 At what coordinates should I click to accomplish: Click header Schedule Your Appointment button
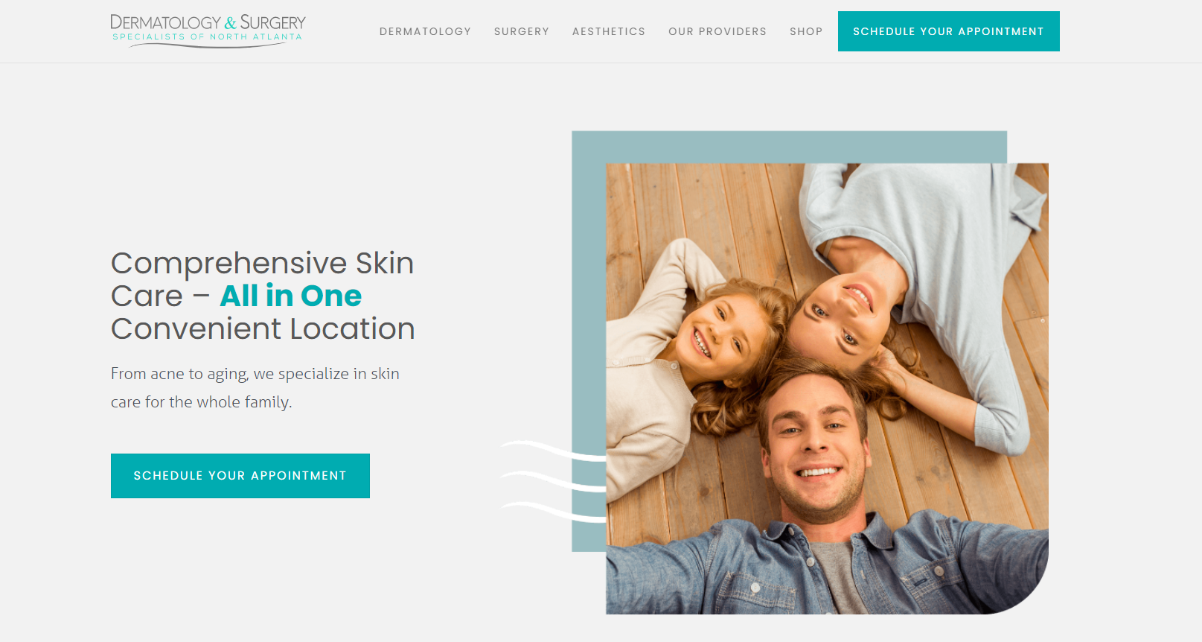pos(949,31)
